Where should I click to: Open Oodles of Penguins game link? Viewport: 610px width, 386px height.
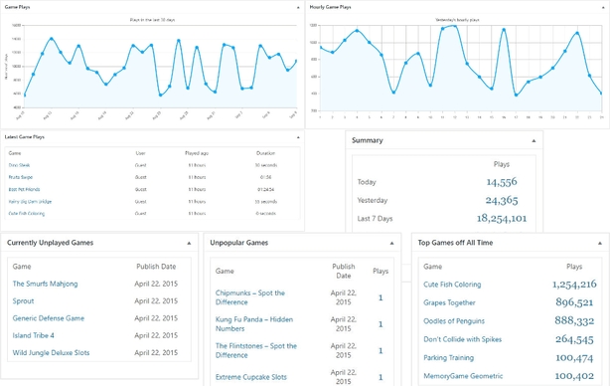[454, 321]
